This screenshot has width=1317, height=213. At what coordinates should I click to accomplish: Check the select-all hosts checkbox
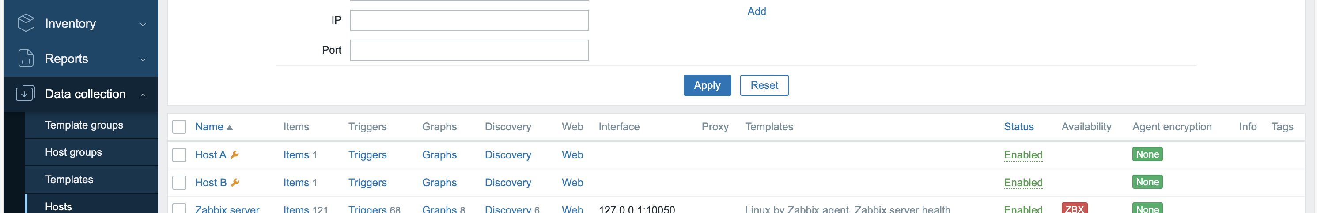pos(179,127)
